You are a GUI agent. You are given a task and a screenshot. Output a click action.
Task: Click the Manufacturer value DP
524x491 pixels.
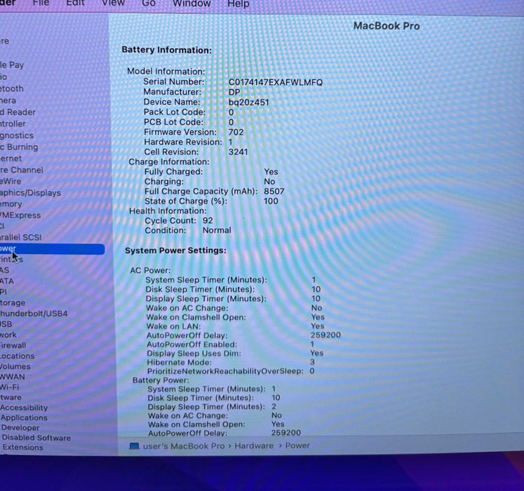coord(234,93)
